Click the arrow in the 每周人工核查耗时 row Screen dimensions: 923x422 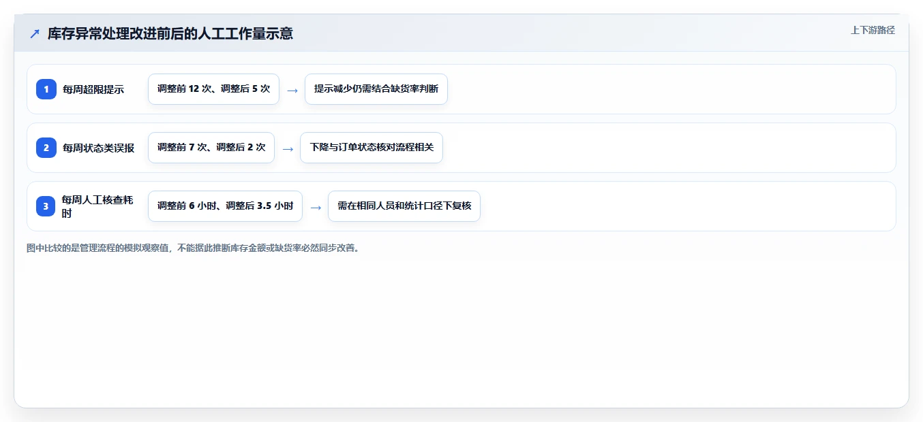click(x=315, y=207)
